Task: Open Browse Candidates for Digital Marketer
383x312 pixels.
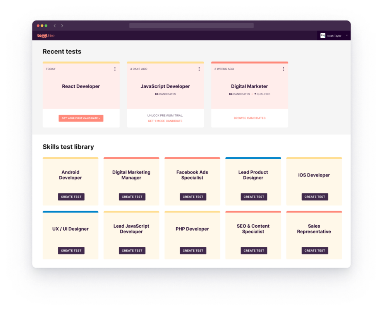Action: pos(249,118)
